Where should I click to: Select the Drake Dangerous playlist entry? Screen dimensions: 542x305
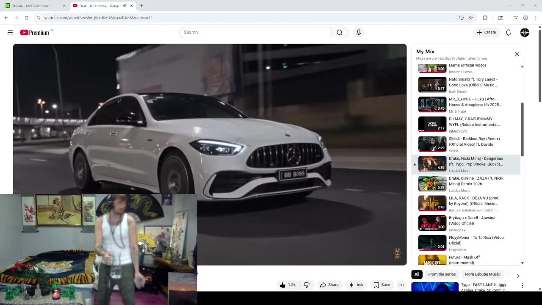pos(466,164)
